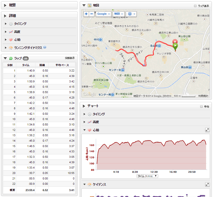Viewport: 213px width, 197px height.
Task: Click the 分割表示 split view link
Action: 70,58
